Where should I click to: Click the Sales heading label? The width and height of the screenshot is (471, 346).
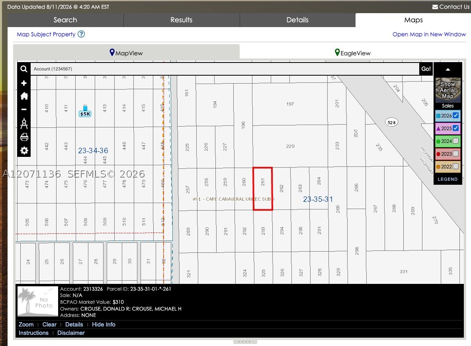pyautogui.click(x=448, y=106)
